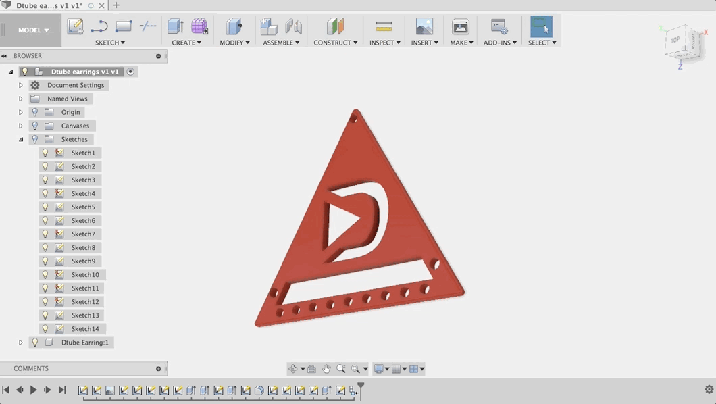Expand the Canvases folder

point(20,126)
